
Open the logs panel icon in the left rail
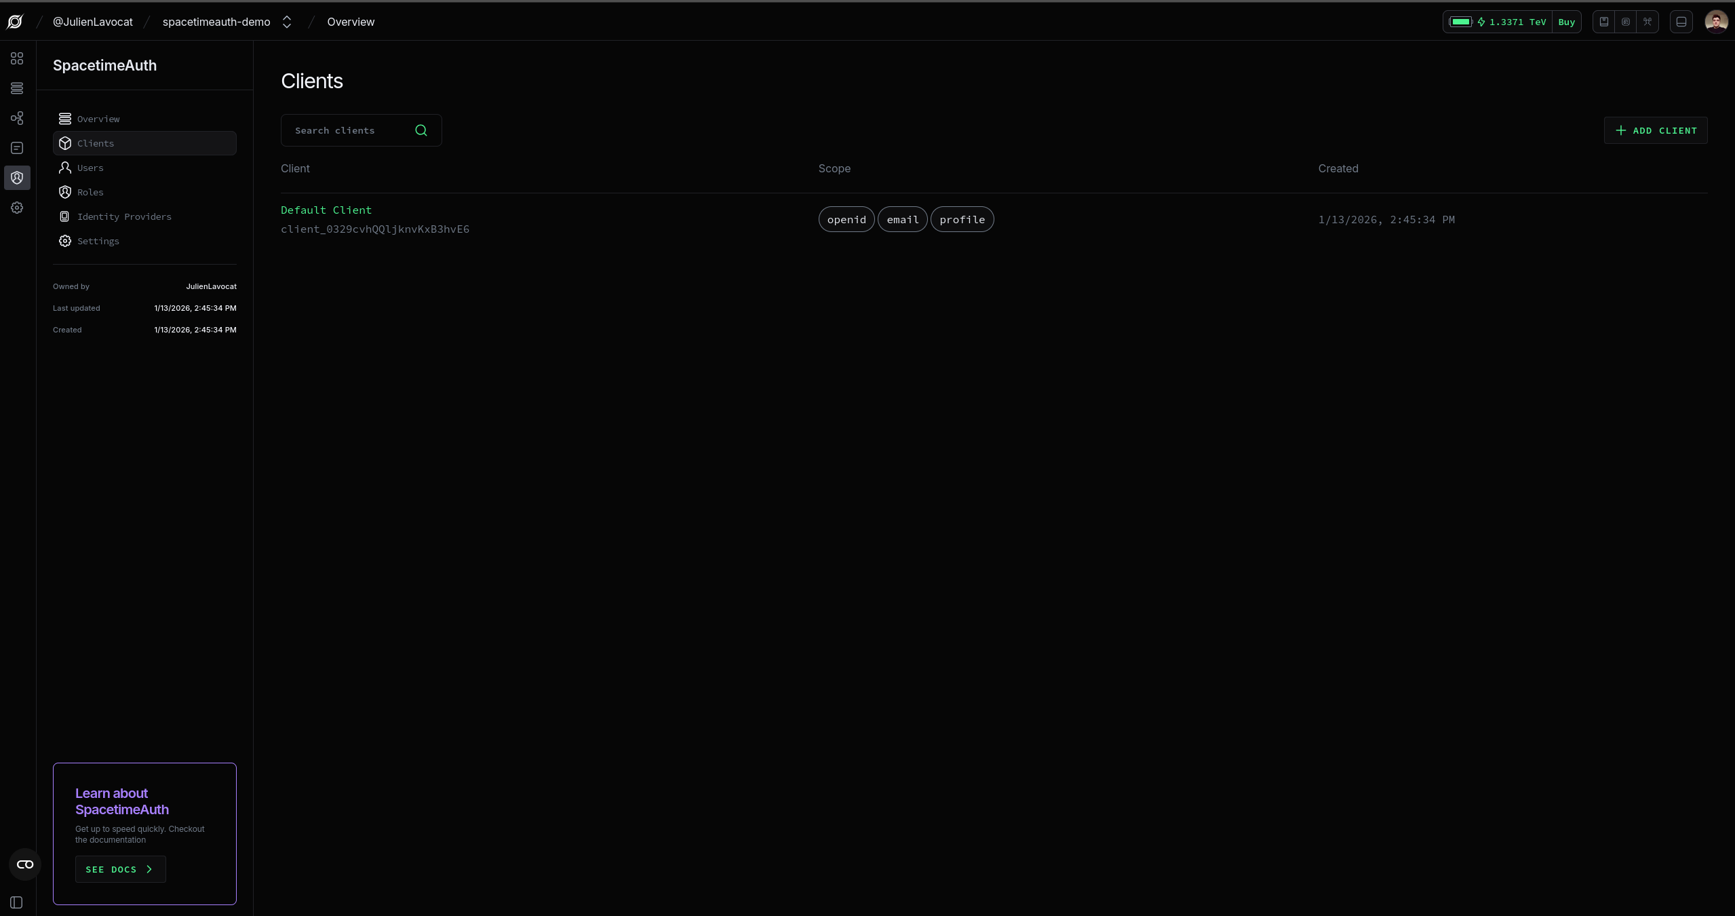click(x=16, y=147)
